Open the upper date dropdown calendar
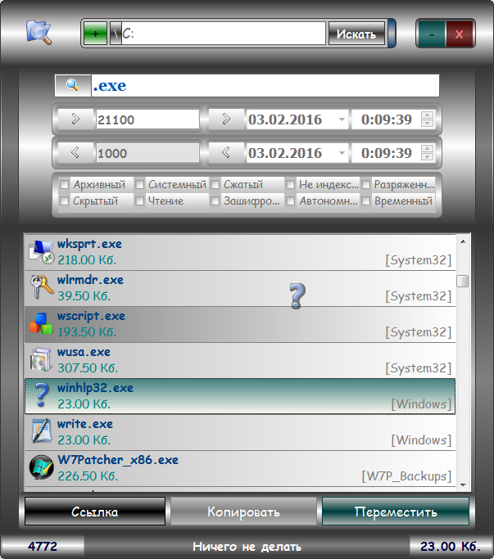The image size is (494, 559). 342,119
